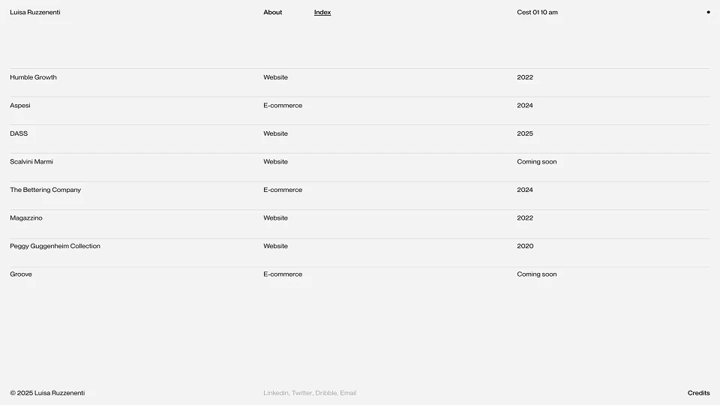Click the 2025 year for DASS
Image resolution: width=720 pixels, height=405 pixels.
click(x=525, y=133)
